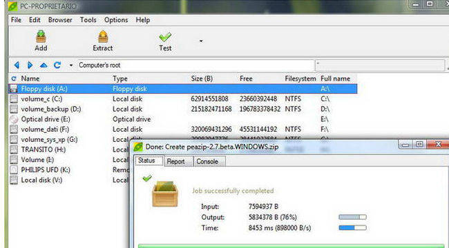Refresh the file browser listing
Screen dimensions: 449x248
pyautogui.click(x=57, y=65)
